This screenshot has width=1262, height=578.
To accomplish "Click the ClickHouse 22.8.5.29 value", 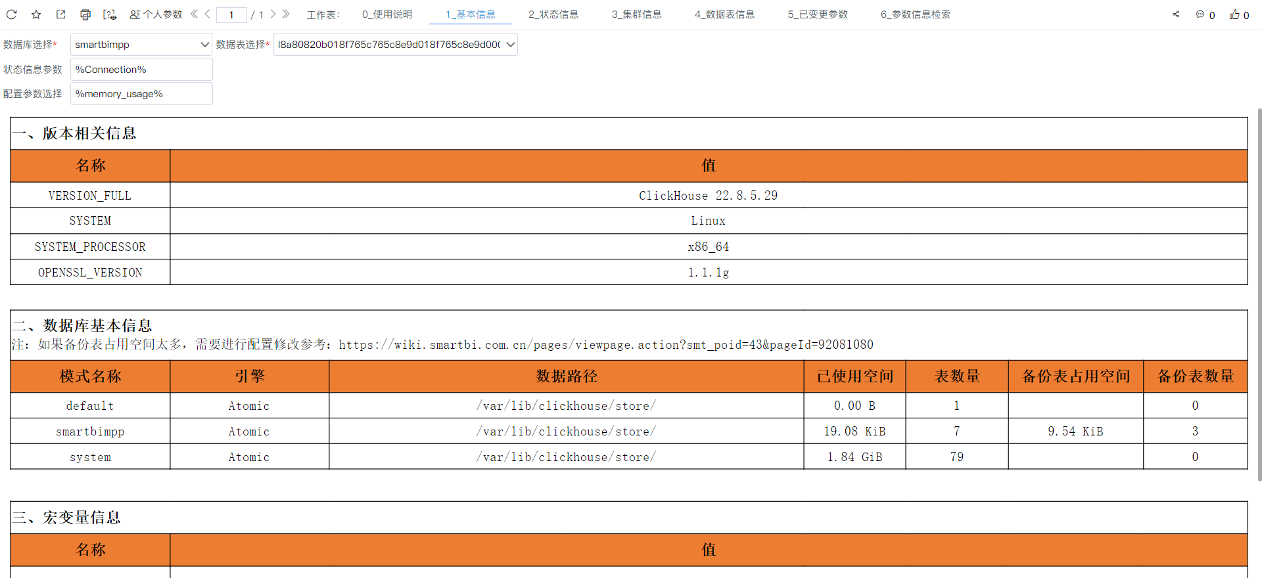I will 708,196.
